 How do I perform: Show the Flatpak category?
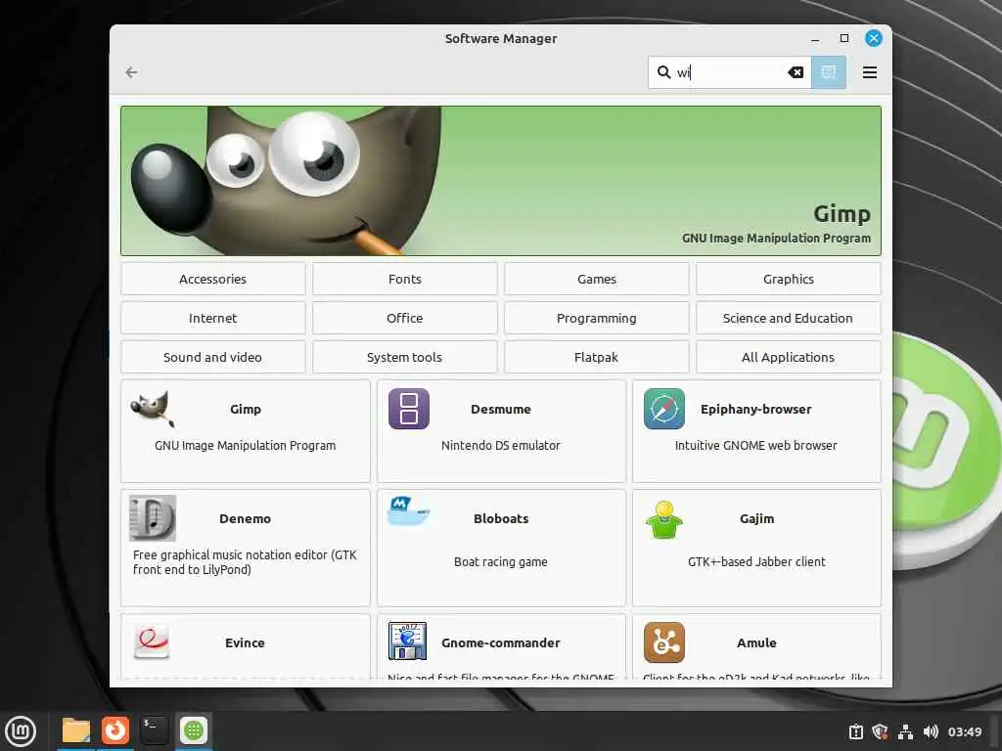tap(596, 357)
